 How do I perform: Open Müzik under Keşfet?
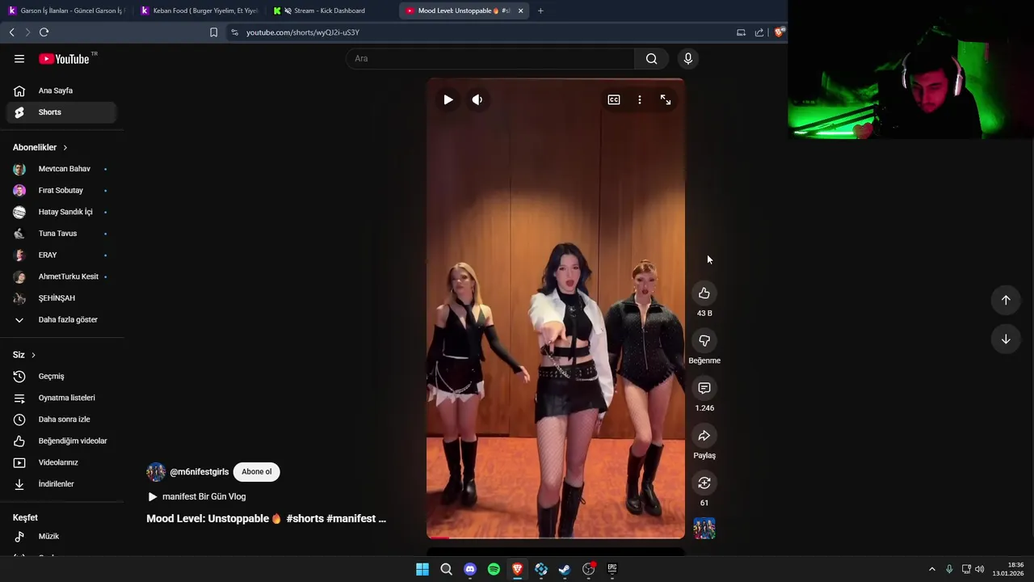[x=61, y=537]
